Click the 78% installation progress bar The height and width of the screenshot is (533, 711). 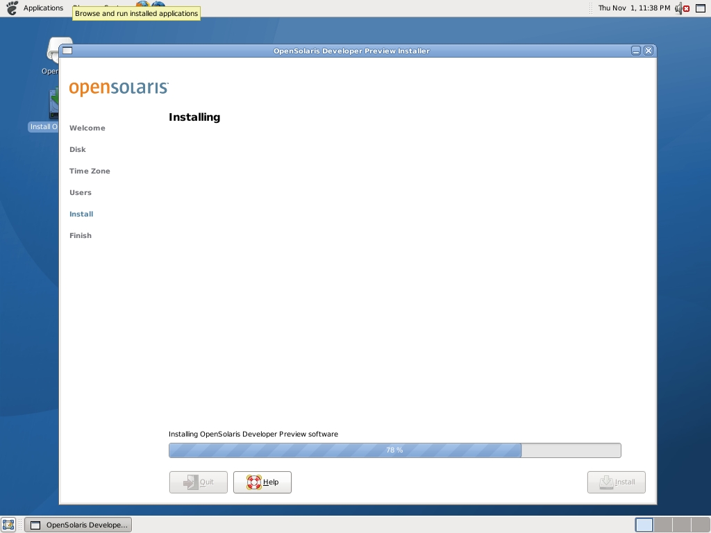pos(394,450)
